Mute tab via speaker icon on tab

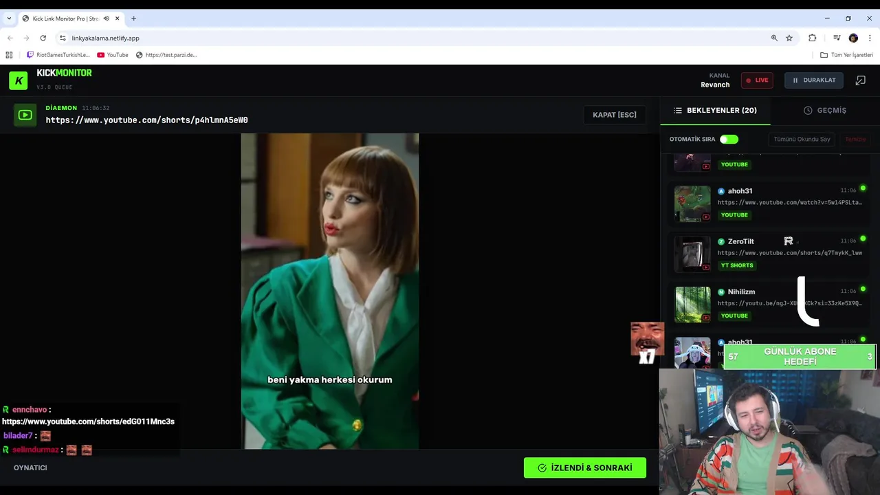coord(106,19)
